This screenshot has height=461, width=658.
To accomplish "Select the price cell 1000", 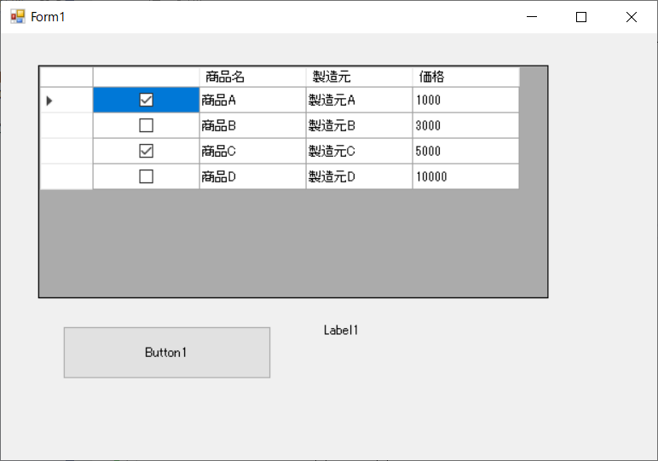I will pos(466,100).
